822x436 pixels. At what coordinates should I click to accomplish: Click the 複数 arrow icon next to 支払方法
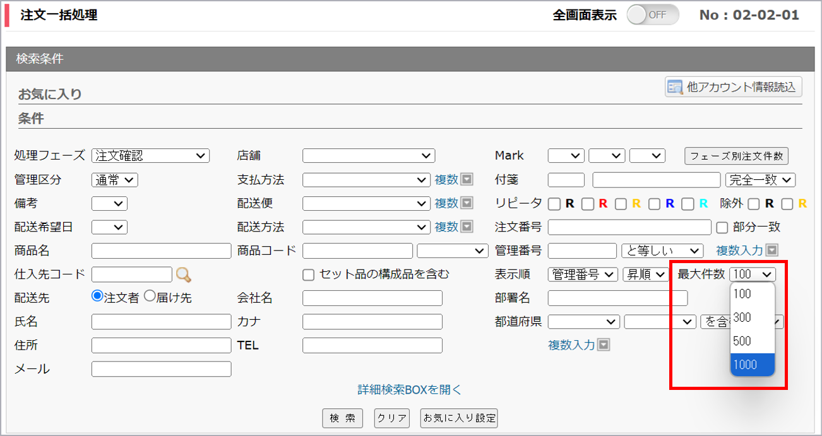[x=467, y=180]
